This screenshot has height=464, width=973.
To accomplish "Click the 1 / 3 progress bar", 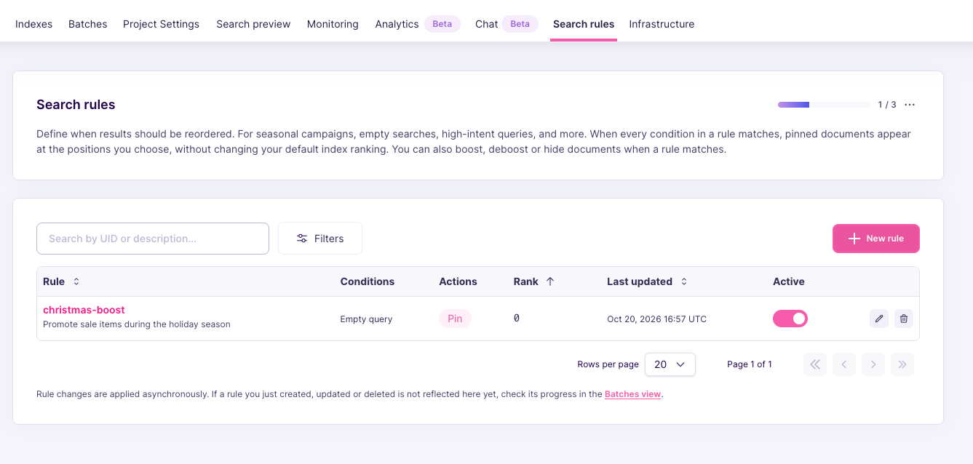I will [824, 105].
